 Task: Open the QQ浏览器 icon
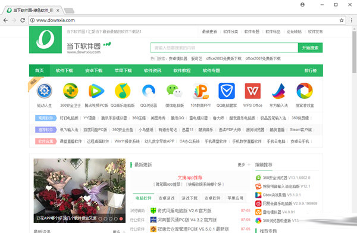coord(148,91)
